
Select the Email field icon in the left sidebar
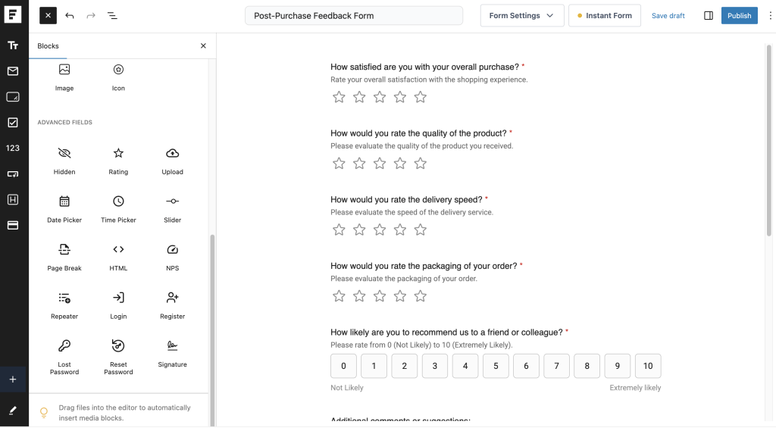13,71
